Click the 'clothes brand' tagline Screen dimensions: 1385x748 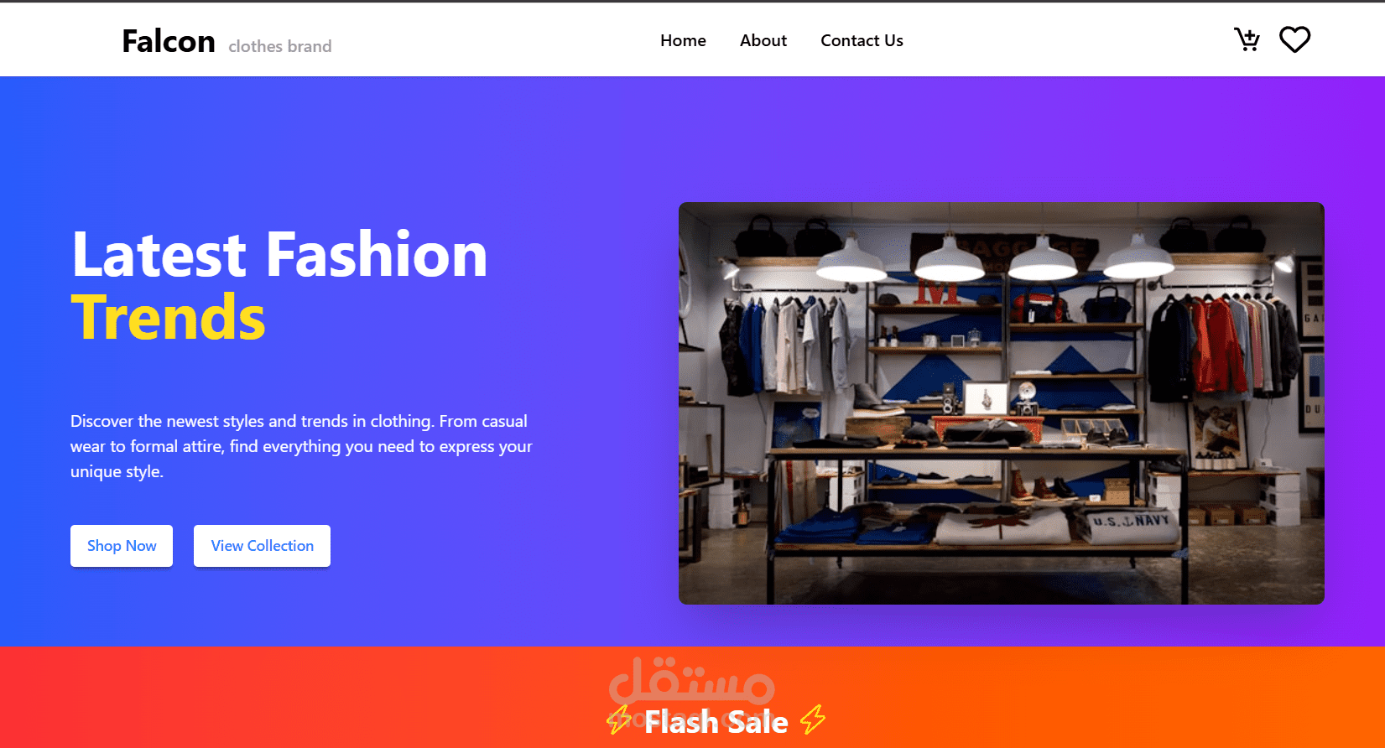[x=280, y=46]
